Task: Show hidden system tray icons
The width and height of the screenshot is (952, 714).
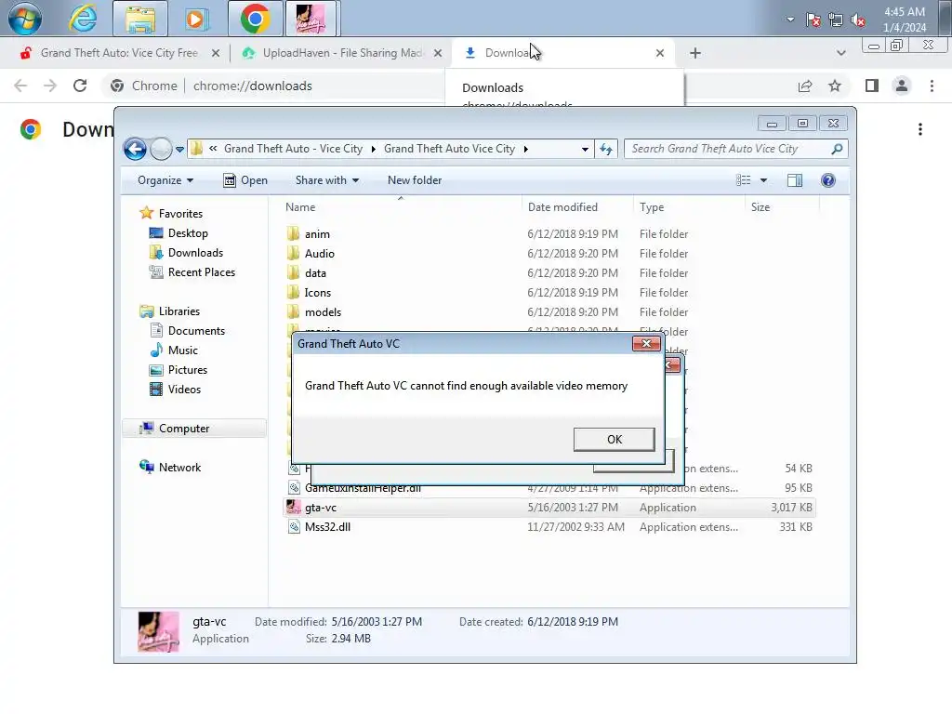Action: click(790, 20)
